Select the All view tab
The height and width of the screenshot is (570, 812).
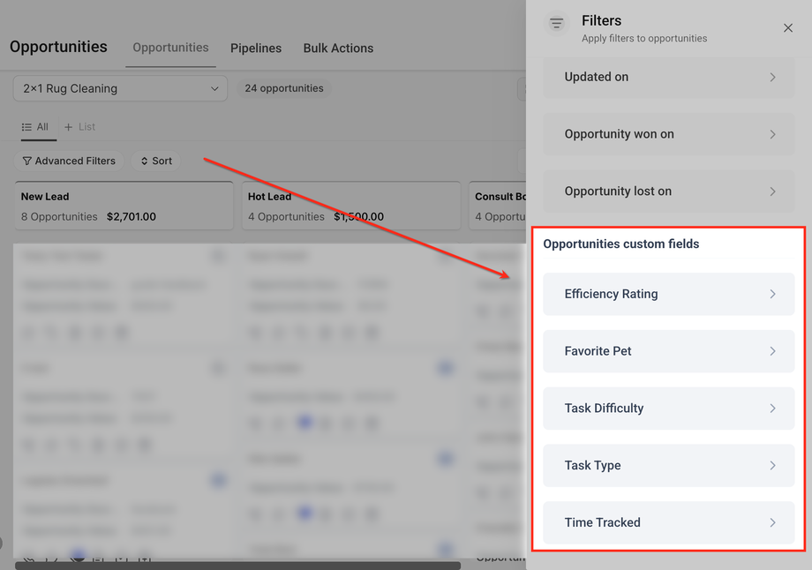35,127
